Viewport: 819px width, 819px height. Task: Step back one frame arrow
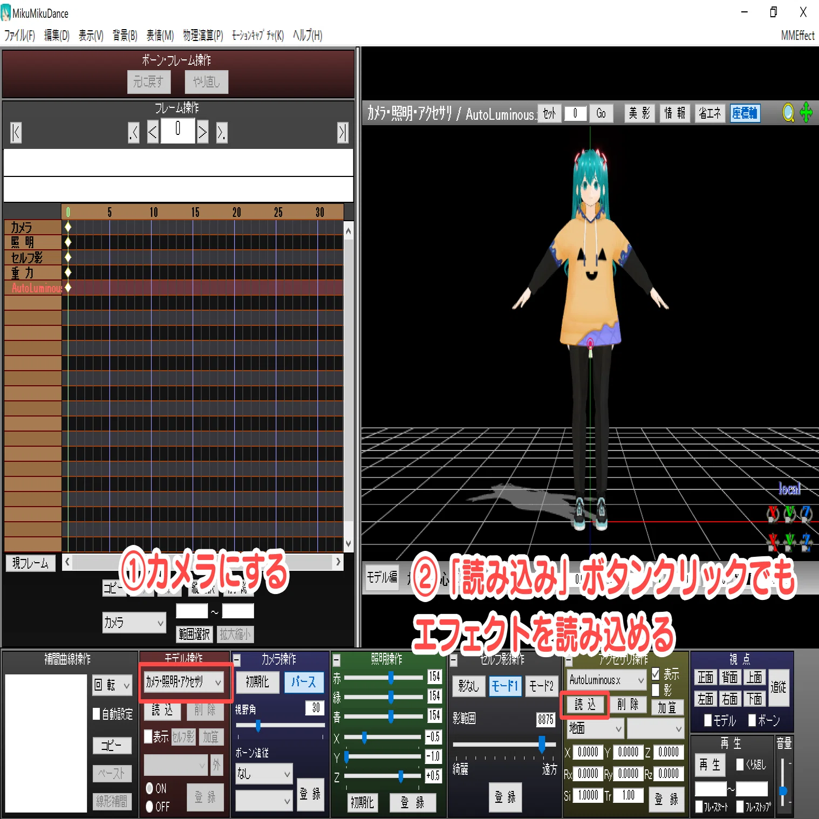tap(153, 132)
